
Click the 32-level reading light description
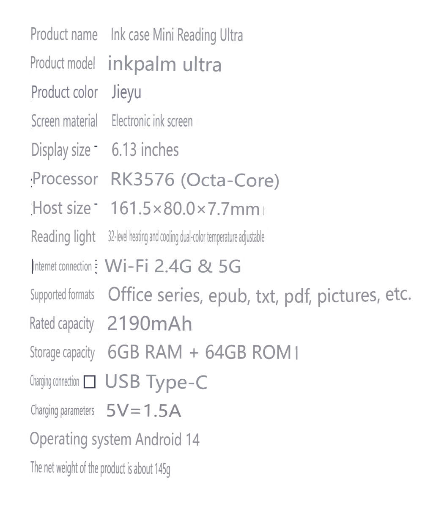click(186, 237)
